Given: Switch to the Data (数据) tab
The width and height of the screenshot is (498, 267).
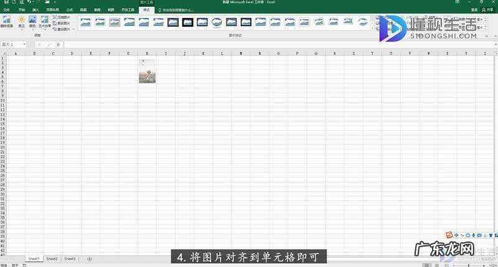Looking at the screenshot, I should tap(83, 10).
